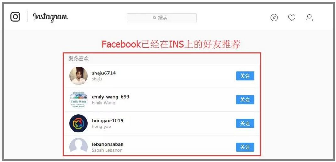336x162 pixels.
Task: Click the username hongyue1019
Action: (x=108, y=121)
